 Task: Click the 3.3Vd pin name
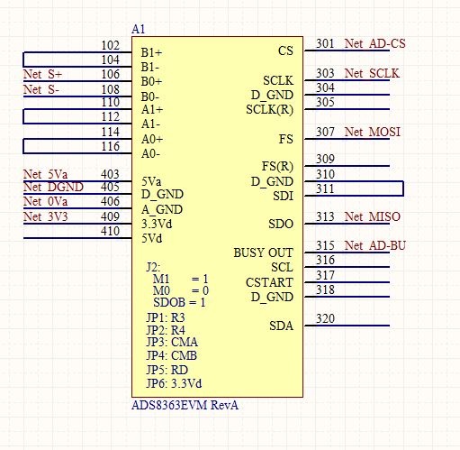[157, 224]
